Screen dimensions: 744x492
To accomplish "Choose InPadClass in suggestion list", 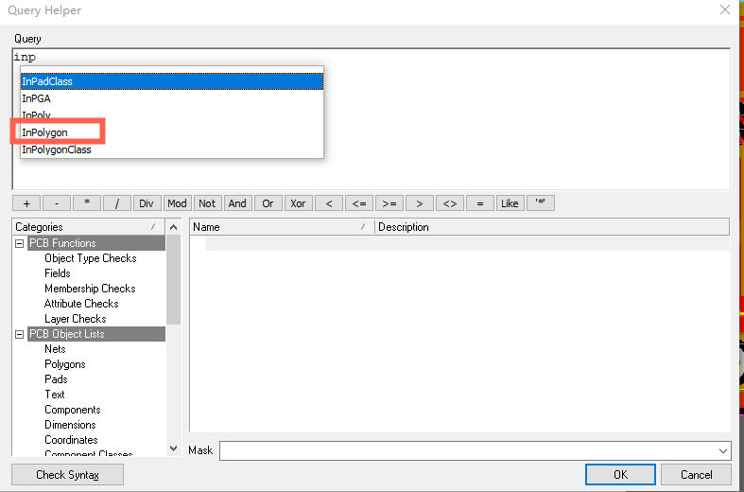I will coord(47,81).
